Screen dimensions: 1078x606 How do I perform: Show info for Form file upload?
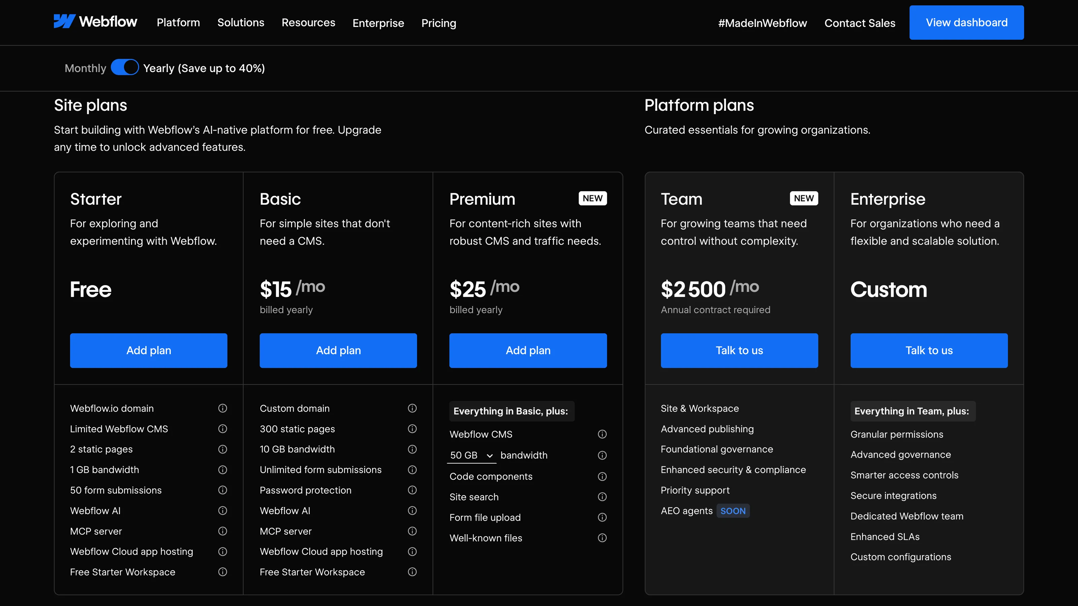tap(602, 517)
